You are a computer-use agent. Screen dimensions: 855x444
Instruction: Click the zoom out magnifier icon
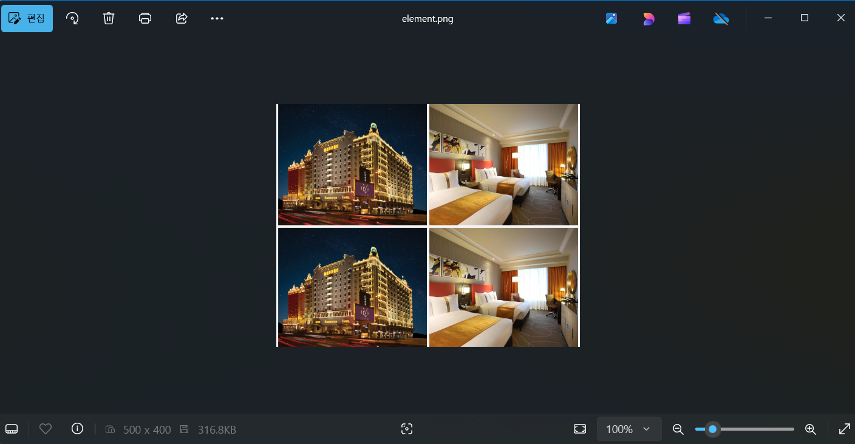pyautogui.click(x=678, y=429)
